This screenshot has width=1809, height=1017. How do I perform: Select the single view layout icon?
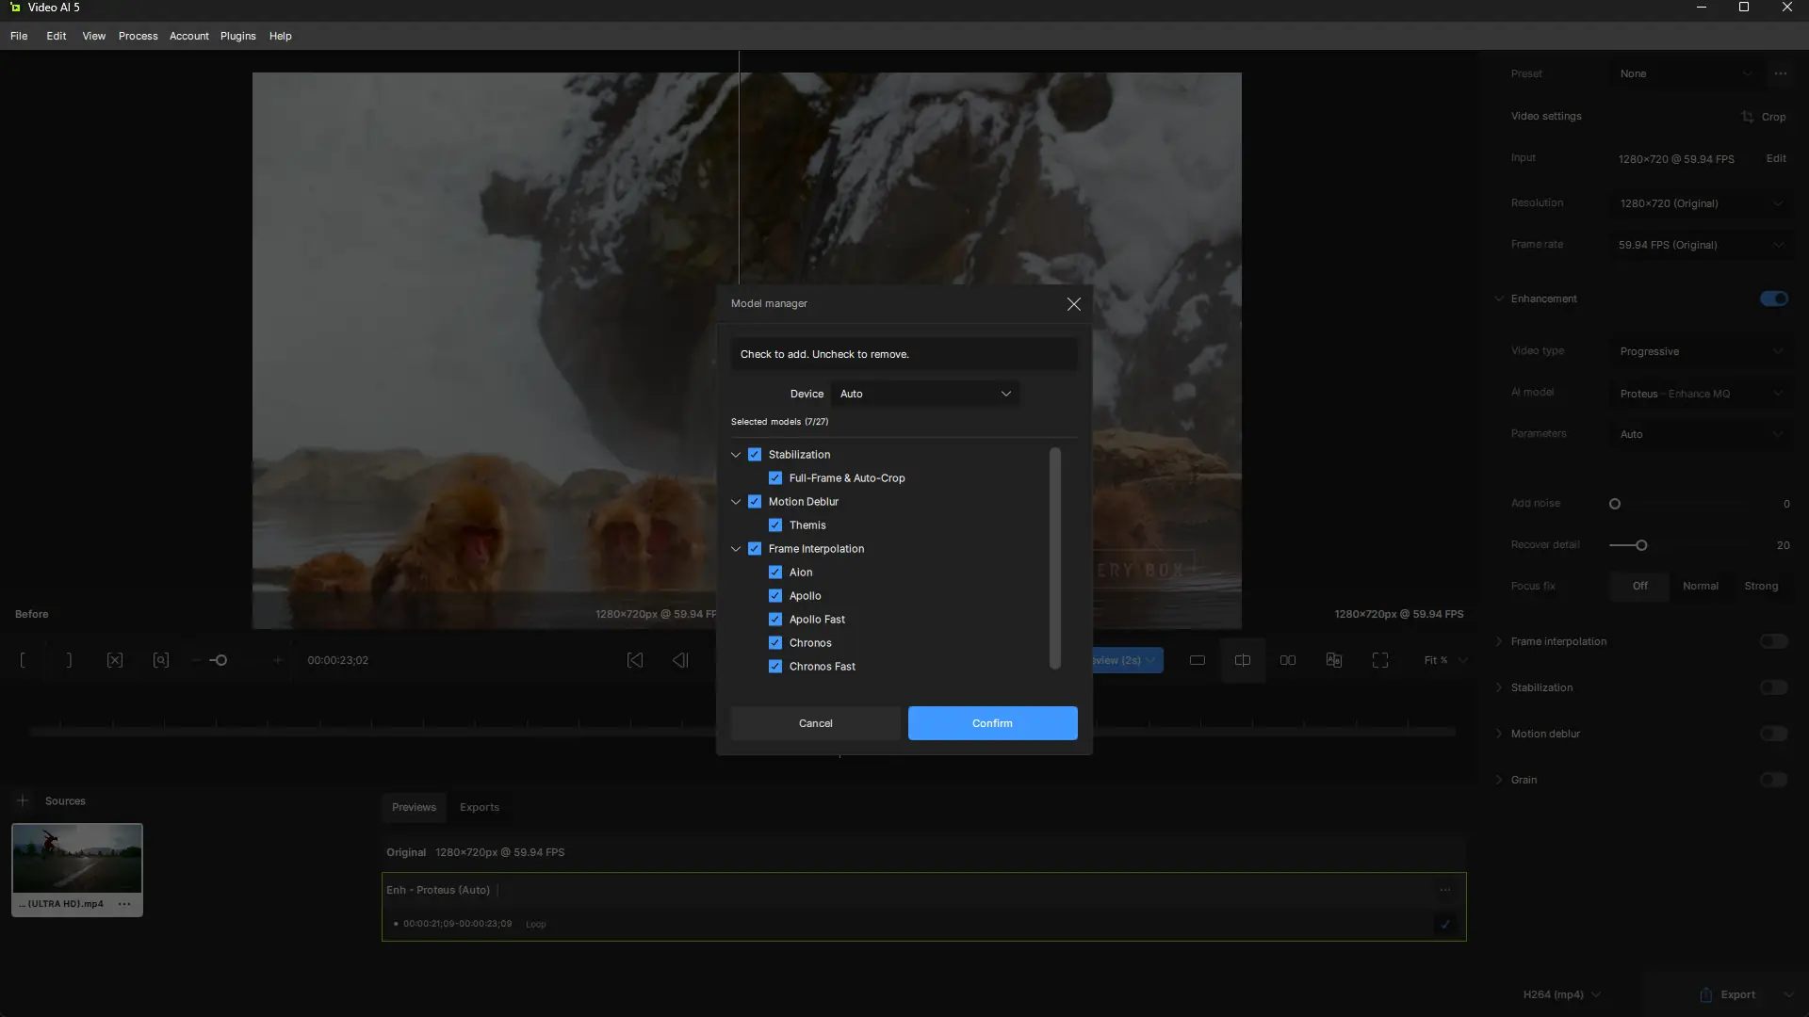pos(1198,660)
